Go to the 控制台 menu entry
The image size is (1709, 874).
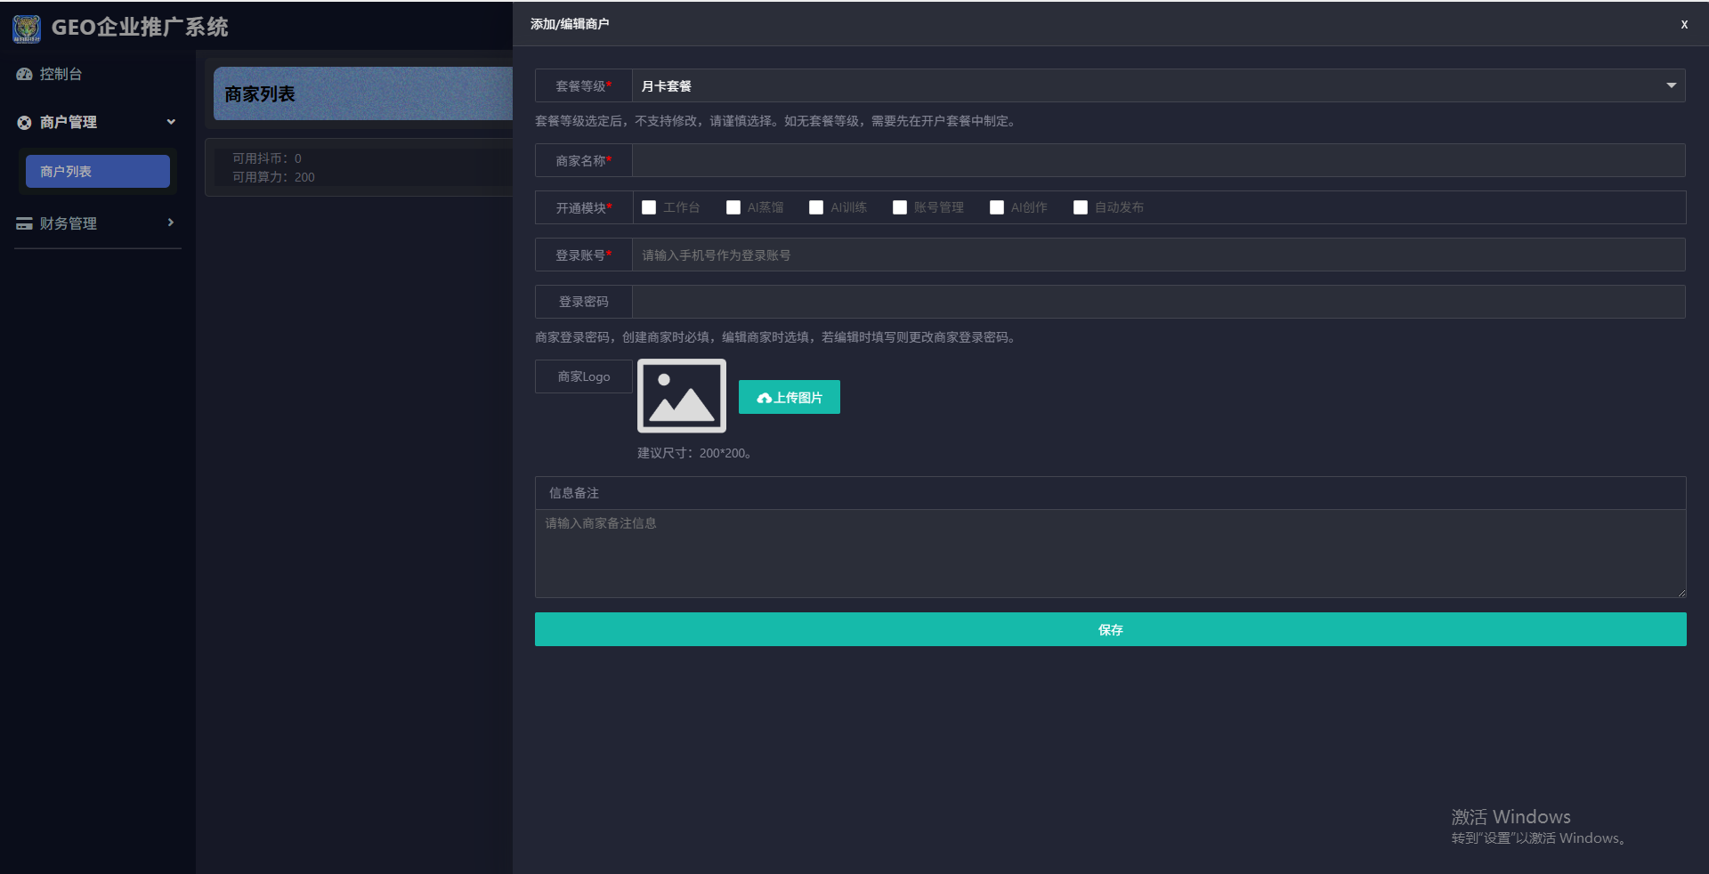[x=61, y=75]
